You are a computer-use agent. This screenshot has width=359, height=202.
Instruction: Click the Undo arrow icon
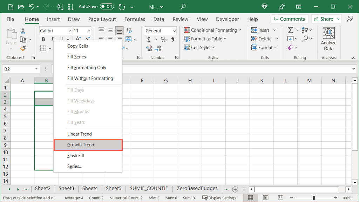[32, 7]
